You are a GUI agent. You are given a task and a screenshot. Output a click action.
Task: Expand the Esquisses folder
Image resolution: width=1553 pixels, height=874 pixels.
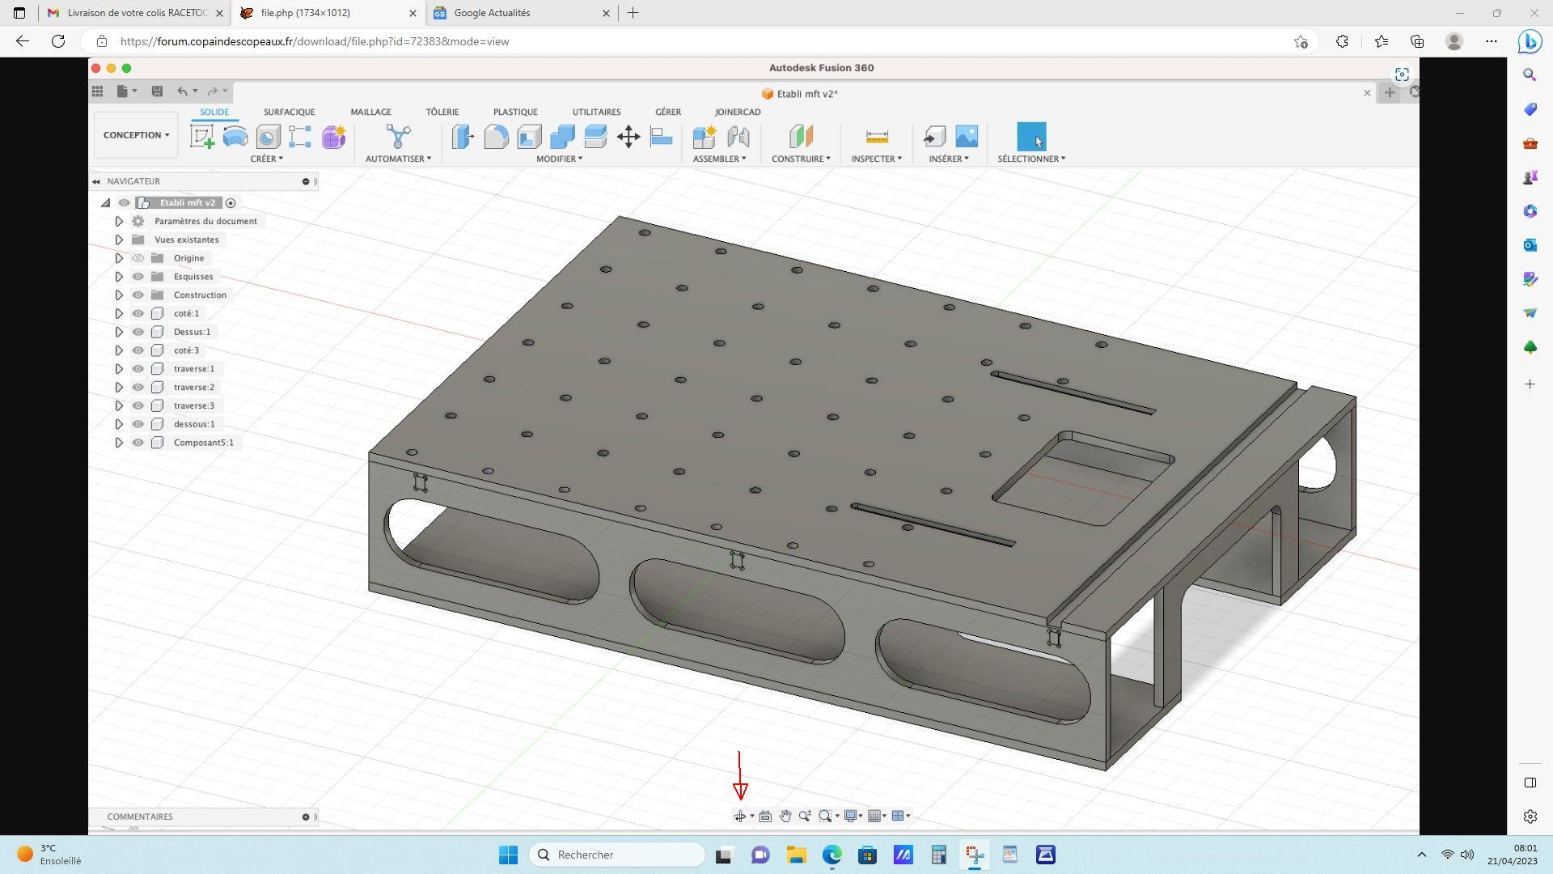(119, 277)
